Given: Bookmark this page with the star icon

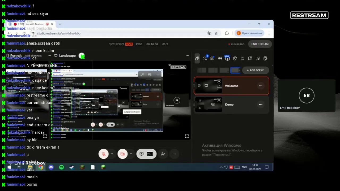Looking at the screenshot, I should point(216,33).
